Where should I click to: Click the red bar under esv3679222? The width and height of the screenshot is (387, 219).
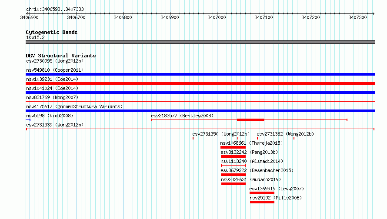point(234,175)
